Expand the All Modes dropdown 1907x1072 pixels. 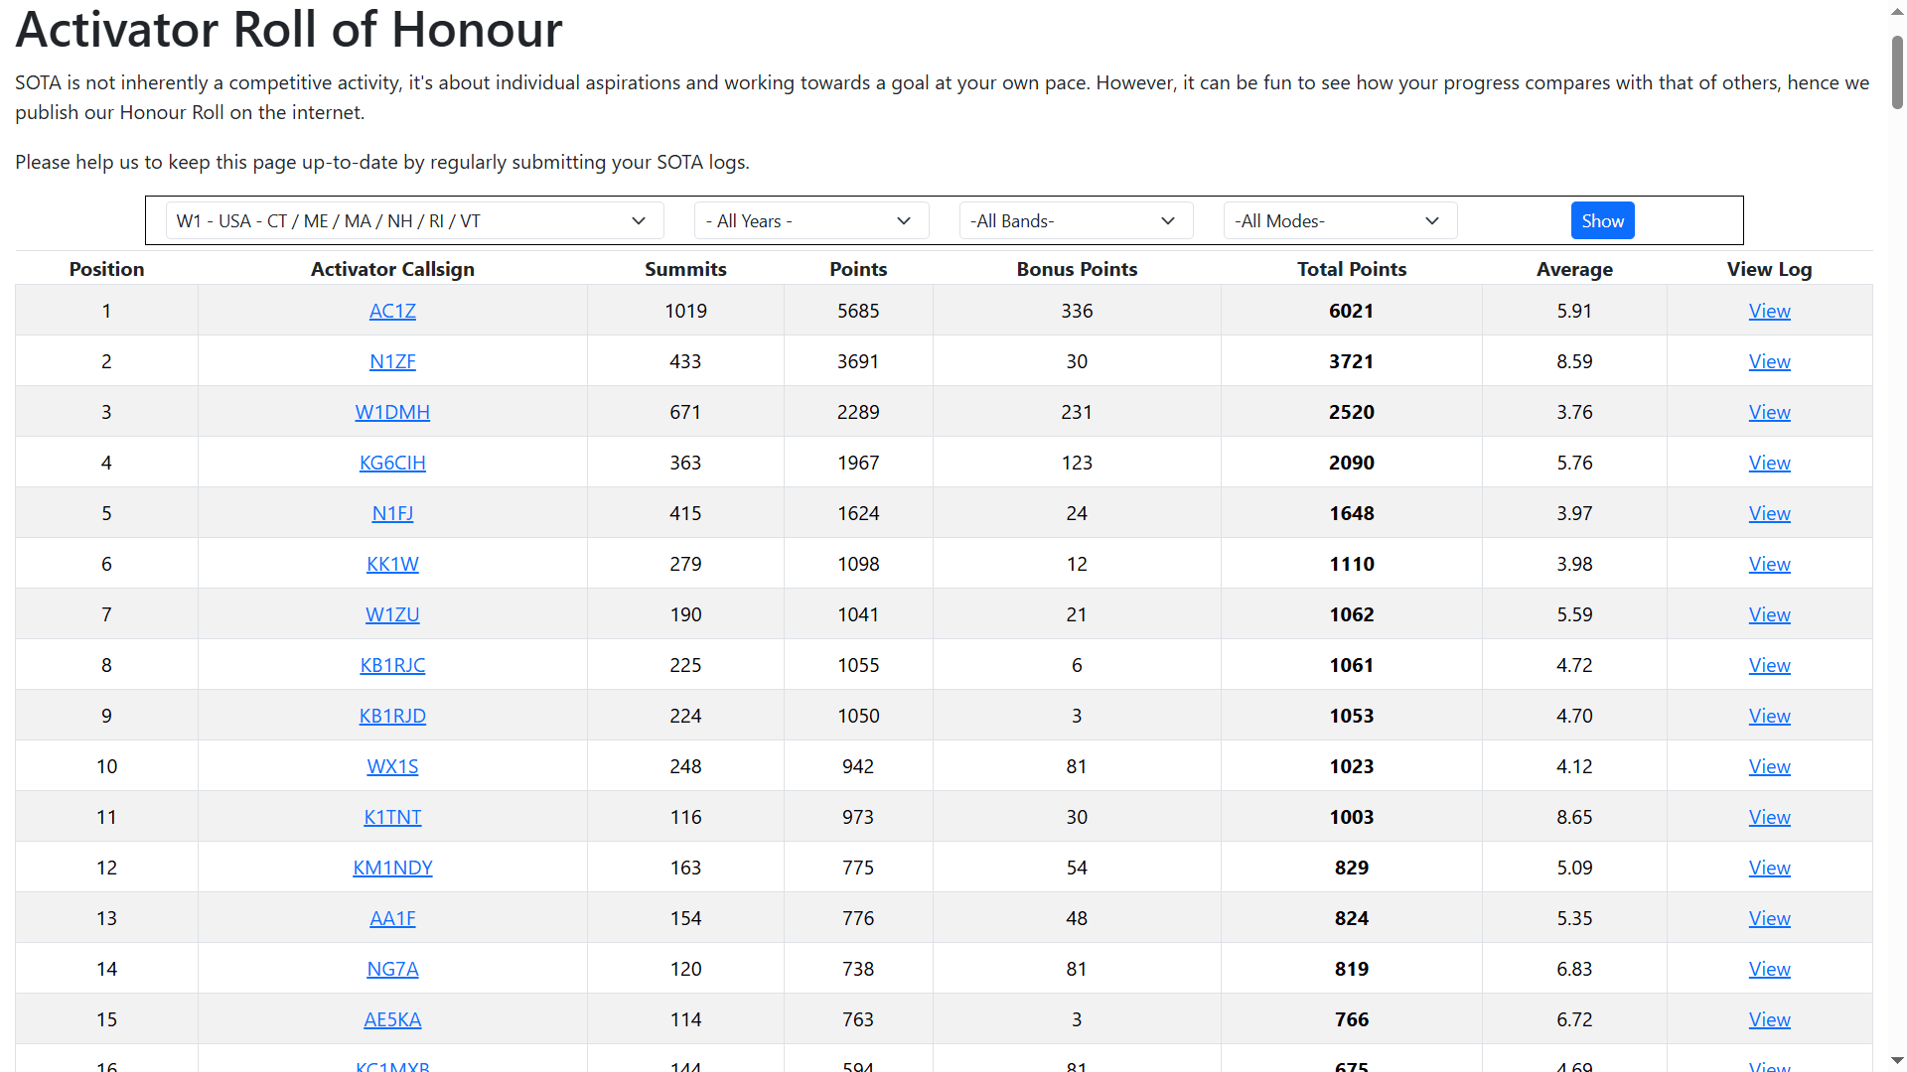click(x=1339, y=220)
